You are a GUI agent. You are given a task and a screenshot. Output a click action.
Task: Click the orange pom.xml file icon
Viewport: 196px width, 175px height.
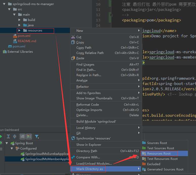coord(15,36)
